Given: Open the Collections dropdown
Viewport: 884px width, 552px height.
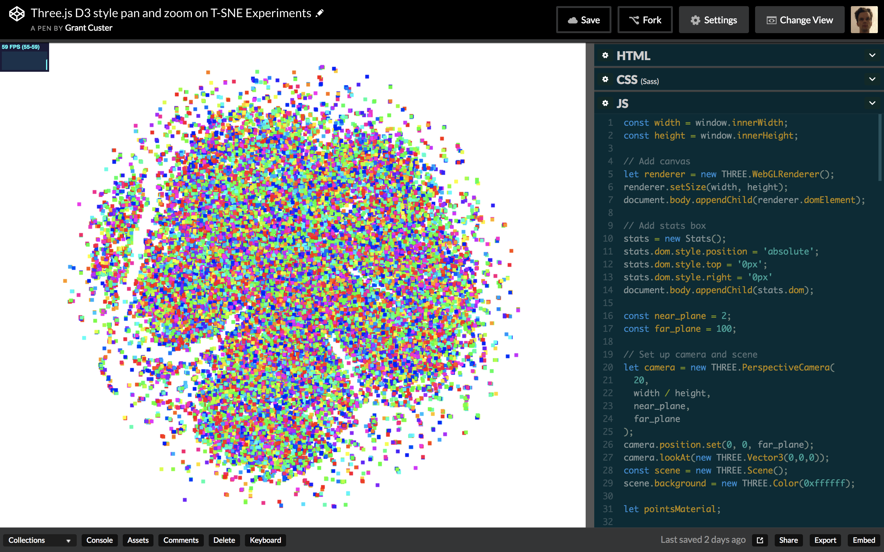Looking at the screenshot, I should click(40, 540).
